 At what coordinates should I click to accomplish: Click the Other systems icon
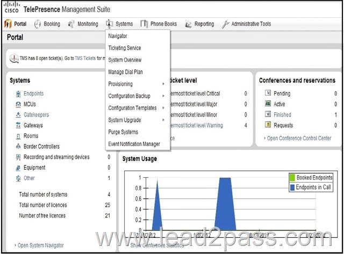(18, 178)
